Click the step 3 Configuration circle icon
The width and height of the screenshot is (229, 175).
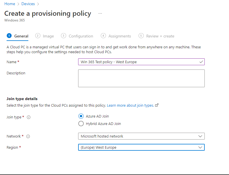(x=64, y=36)
